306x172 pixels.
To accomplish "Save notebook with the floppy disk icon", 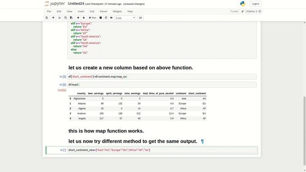I will 47,18.
